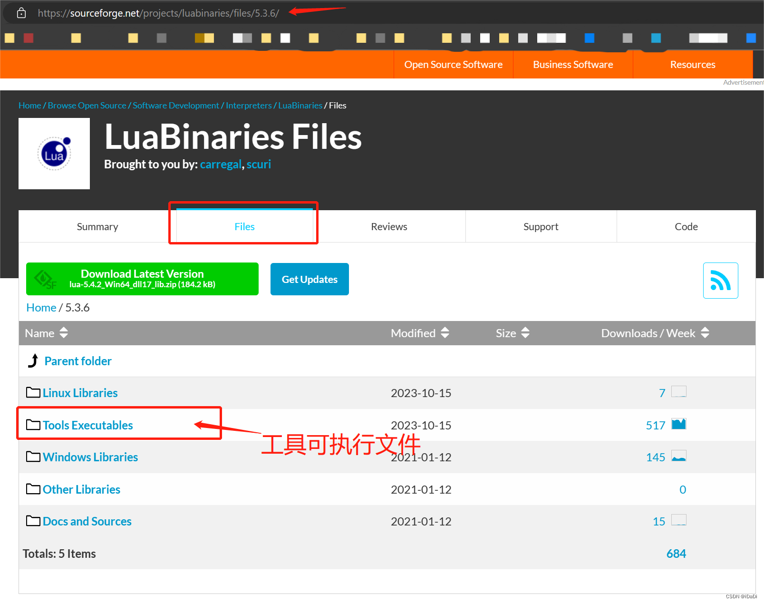Open the Tools Executables folder icon
This screenshot has height=603, width=764.
point(32,425)
